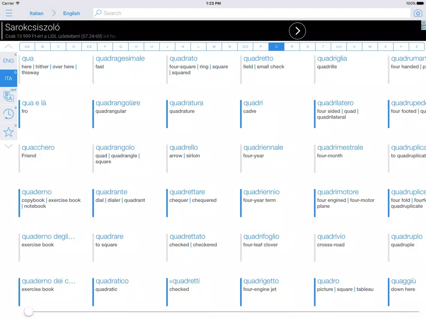Close the ad with X icon

(423, 23)
